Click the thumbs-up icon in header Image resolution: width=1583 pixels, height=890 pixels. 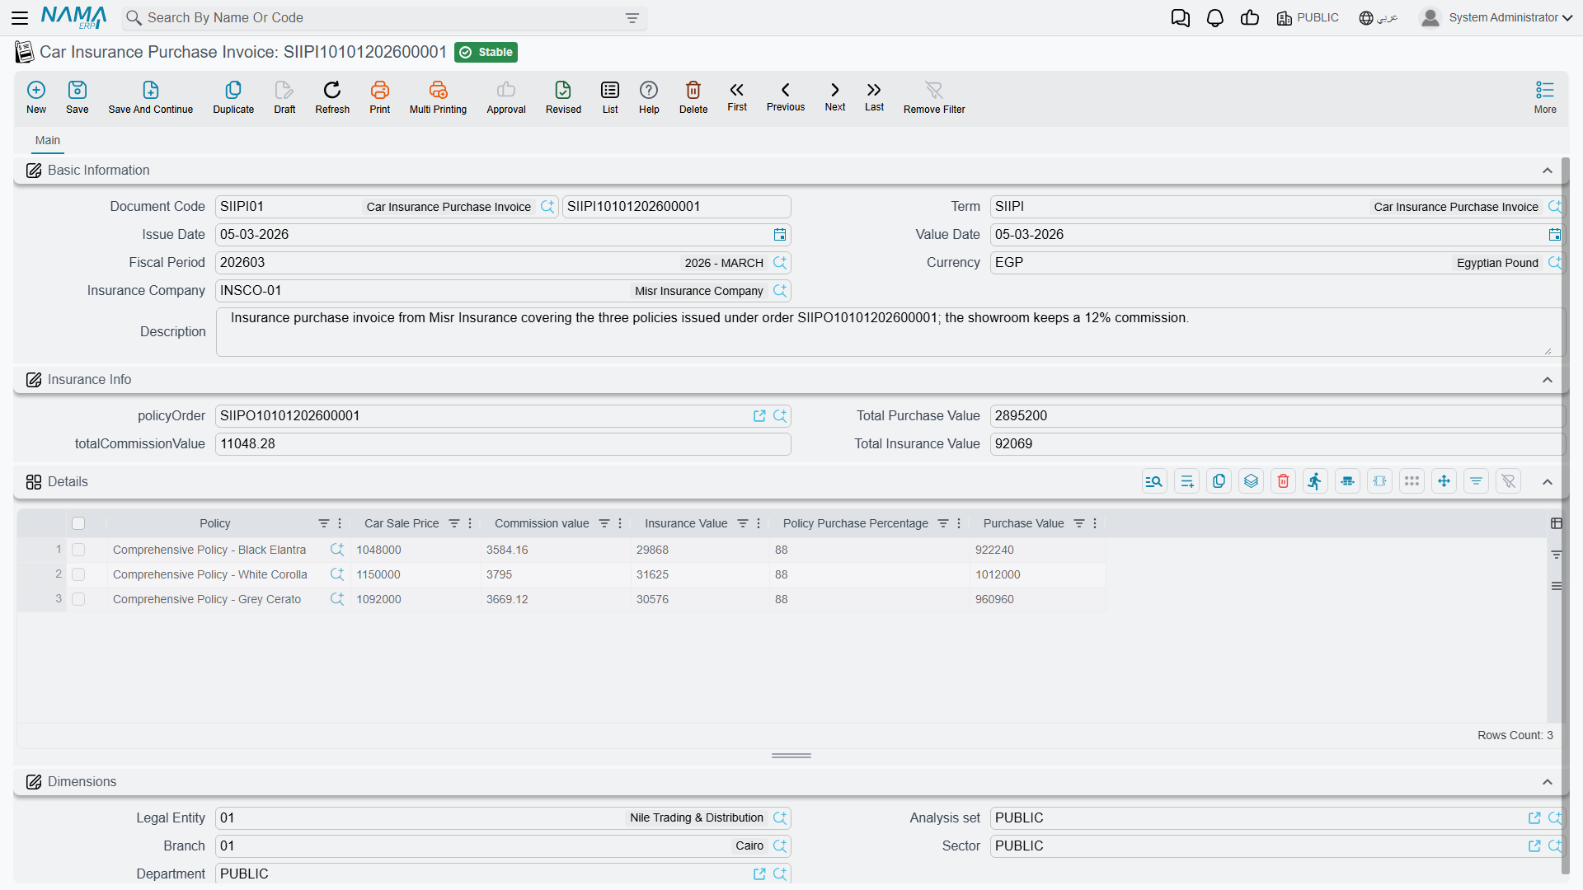point(1250,17)
